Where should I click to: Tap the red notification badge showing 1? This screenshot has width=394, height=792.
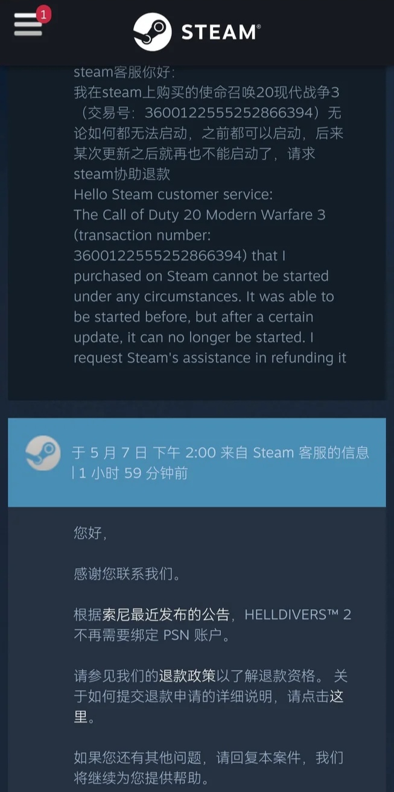[43, 13]
